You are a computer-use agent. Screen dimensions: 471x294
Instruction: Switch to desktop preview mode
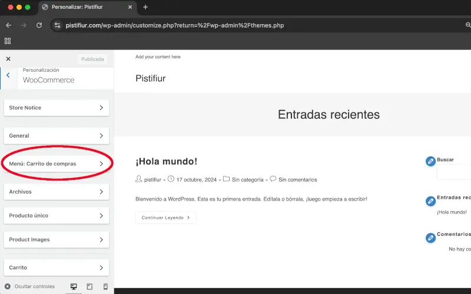(74, 286)
